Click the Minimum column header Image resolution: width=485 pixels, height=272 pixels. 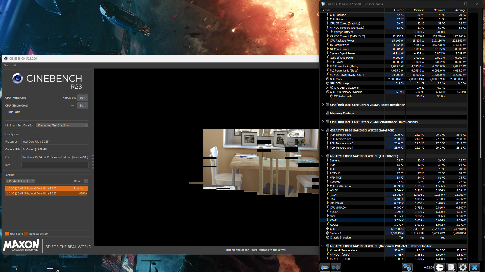(x=416, y=10)
